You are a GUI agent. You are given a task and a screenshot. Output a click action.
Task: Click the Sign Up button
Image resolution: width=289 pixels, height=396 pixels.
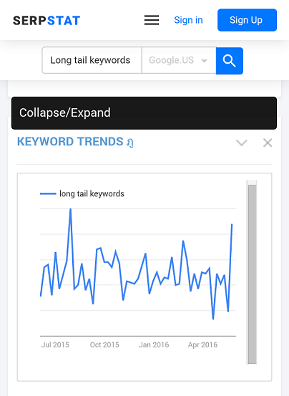point(247,20)
